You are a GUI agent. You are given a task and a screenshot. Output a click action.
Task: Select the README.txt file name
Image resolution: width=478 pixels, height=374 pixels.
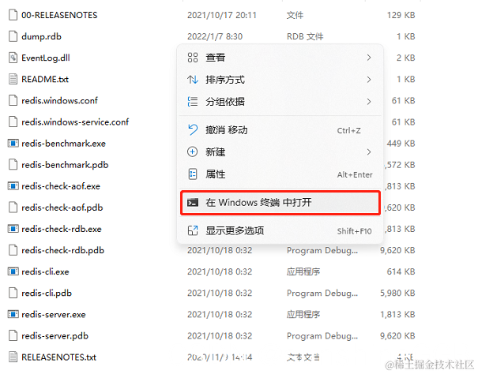[x=45, y=79]
